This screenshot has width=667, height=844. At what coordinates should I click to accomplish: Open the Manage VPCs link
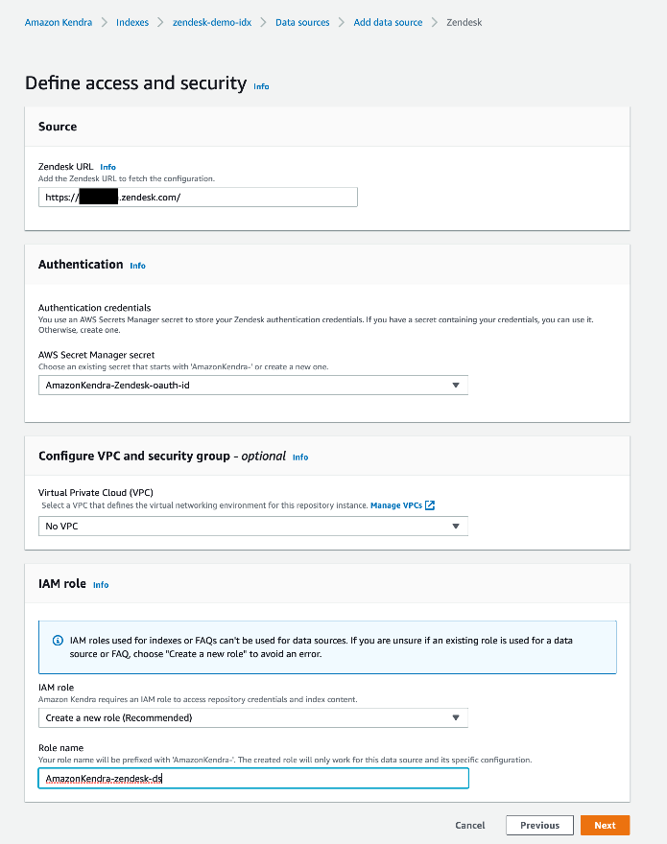[396, 505]
